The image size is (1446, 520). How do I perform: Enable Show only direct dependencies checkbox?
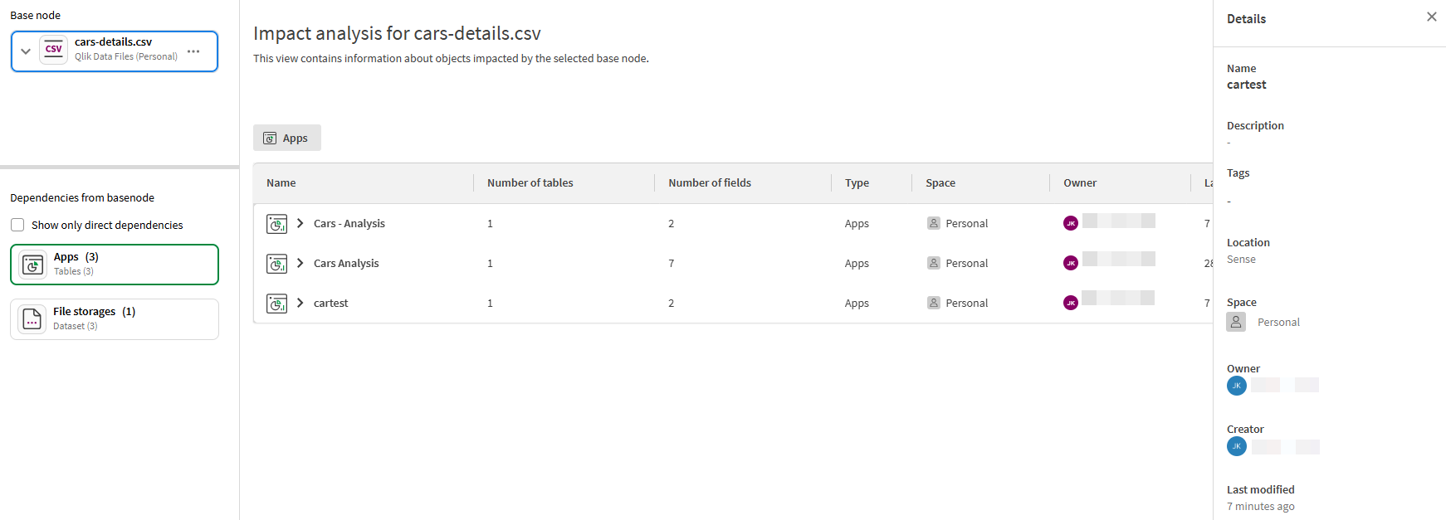click(17, 225)
